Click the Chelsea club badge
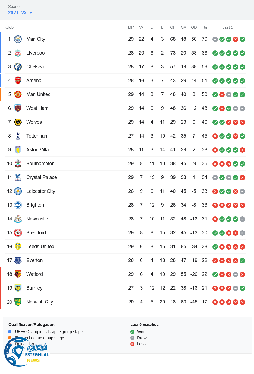 coord(18,67)
